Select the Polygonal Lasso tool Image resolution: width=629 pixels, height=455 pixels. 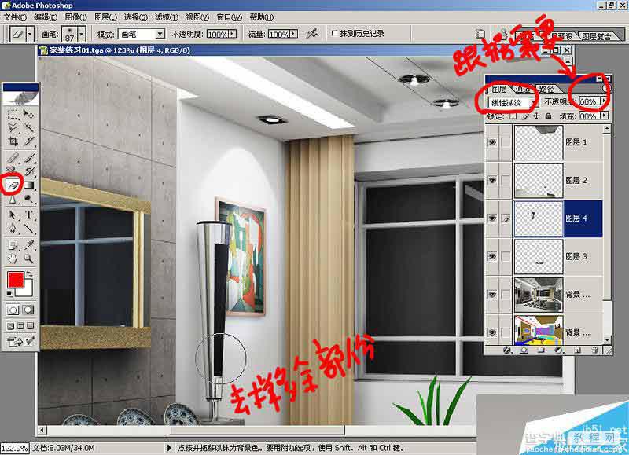pos(13,127)
